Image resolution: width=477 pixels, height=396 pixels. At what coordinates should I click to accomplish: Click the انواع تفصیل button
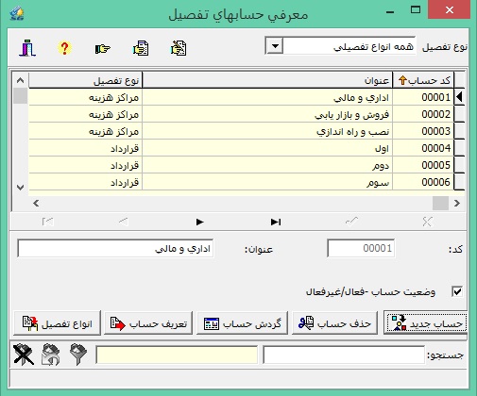point(58,323)
